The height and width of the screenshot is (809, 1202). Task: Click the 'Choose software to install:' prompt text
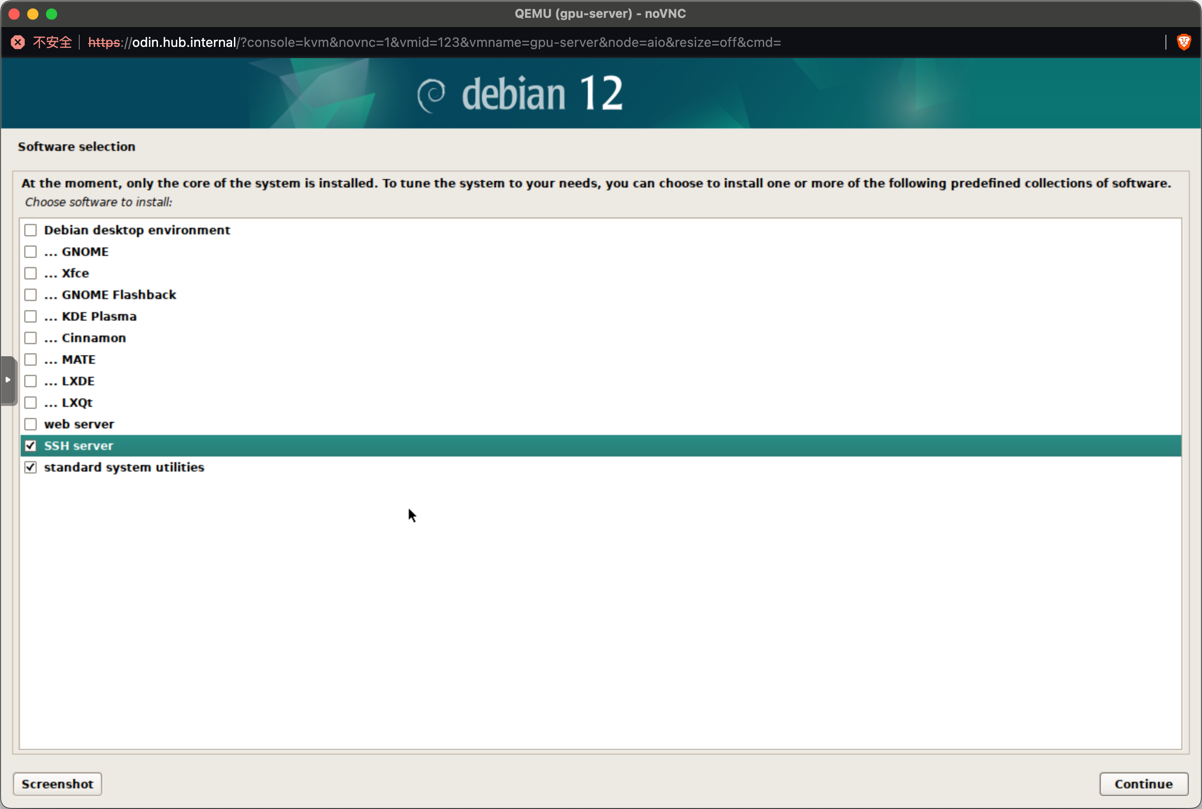coord(98,202)
